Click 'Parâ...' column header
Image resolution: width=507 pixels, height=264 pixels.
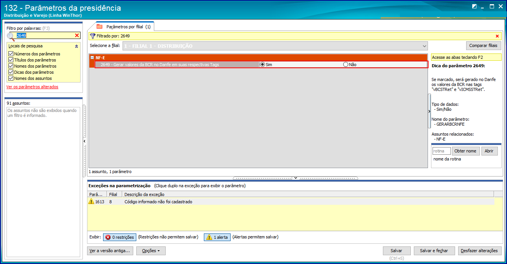tap(97, 194)
